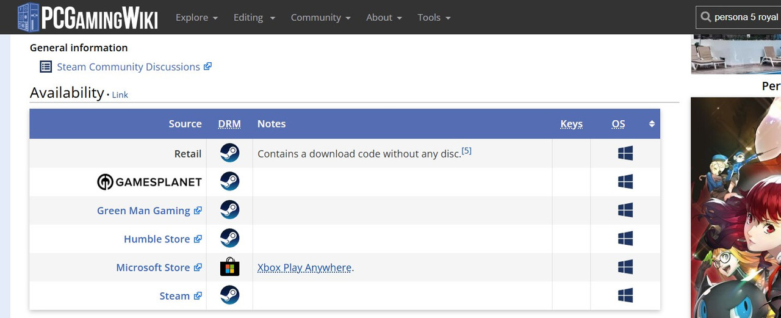Click the search magnifier icon
Viewport: 781px width, 318px height.
click(706, 17)
